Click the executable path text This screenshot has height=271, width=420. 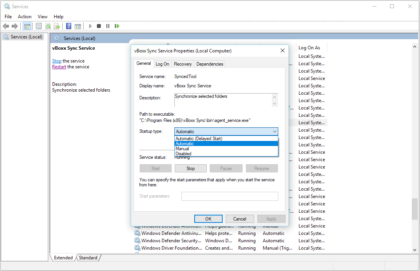195,120
